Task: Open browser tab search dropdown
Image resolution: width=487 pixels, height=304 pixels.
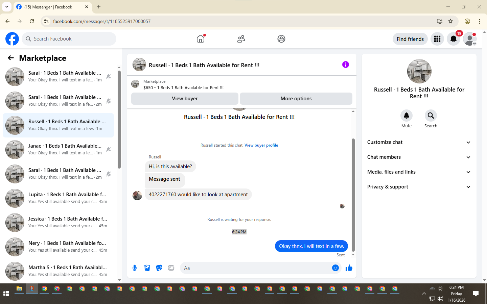Action: pos(6,7)
